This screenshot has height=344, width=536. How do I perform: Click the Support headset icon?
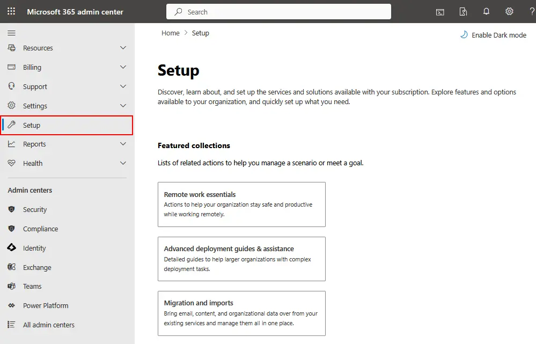tap(12, 86)
